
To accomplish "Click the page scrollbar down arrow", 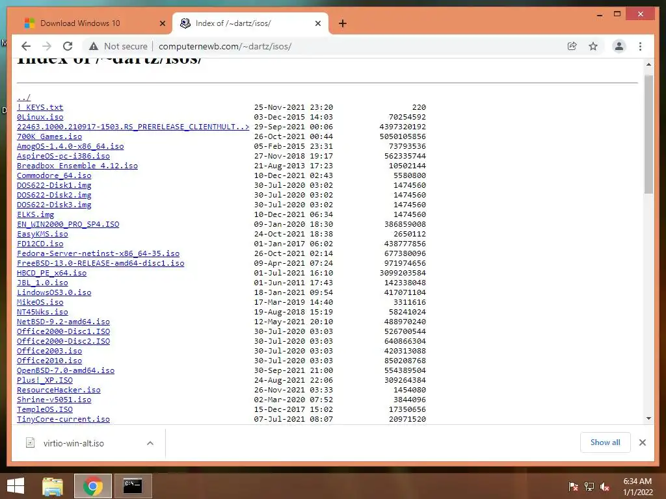I will point(648,419).
